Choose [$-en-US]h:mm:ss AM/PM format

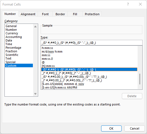(x=89, y=87)
